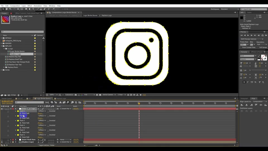Screen dimensions: 268x151
Task: Hide the Auto-traced Logo layer with eye toggle
Action: (2, 109)
